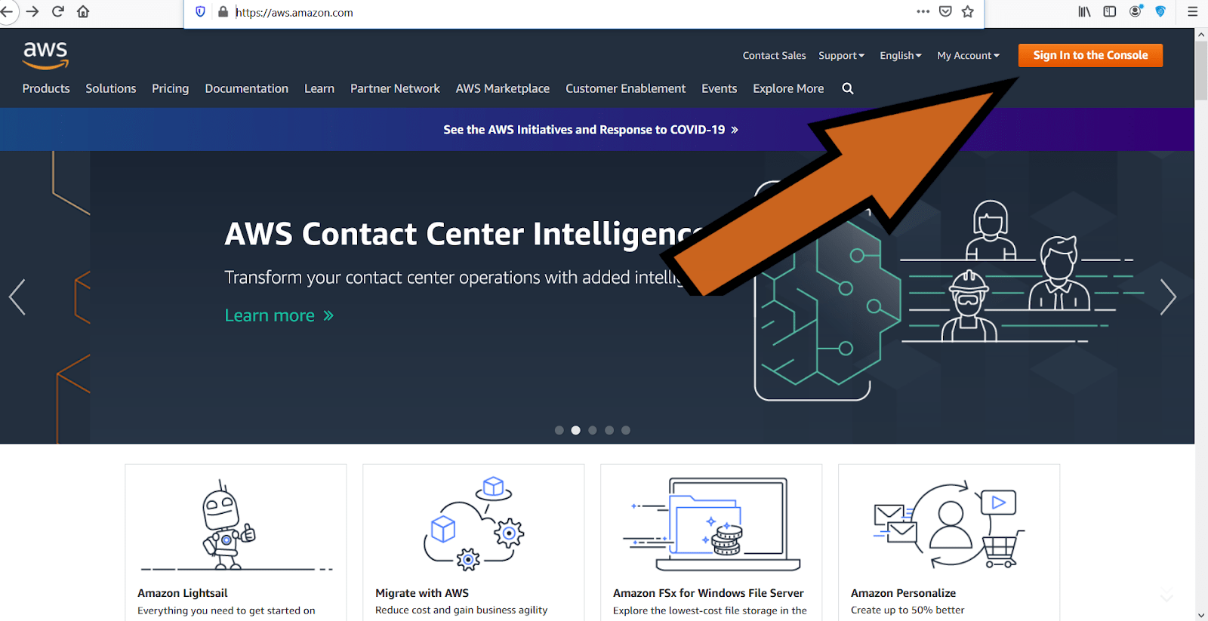Screen dimensions: 1208x621
Task: Click the AWS logo
Action: pos(45,55)
